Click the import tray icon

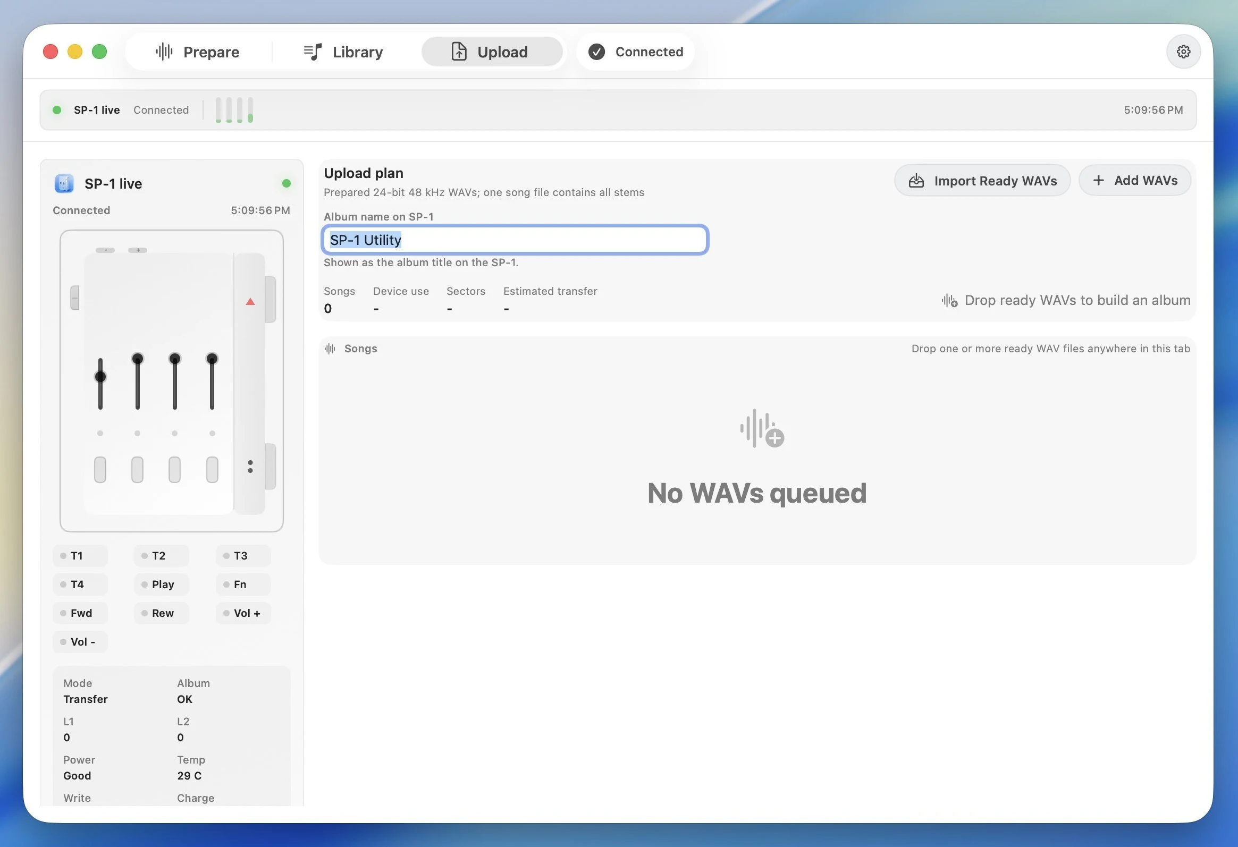pos(916,181)
